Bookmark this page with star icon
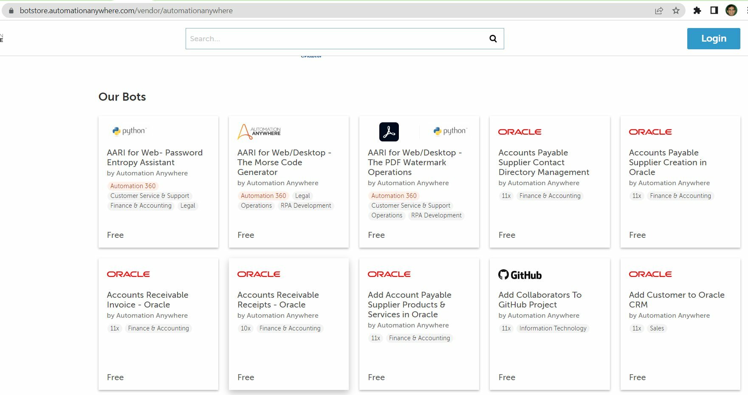 coord(676,11)
